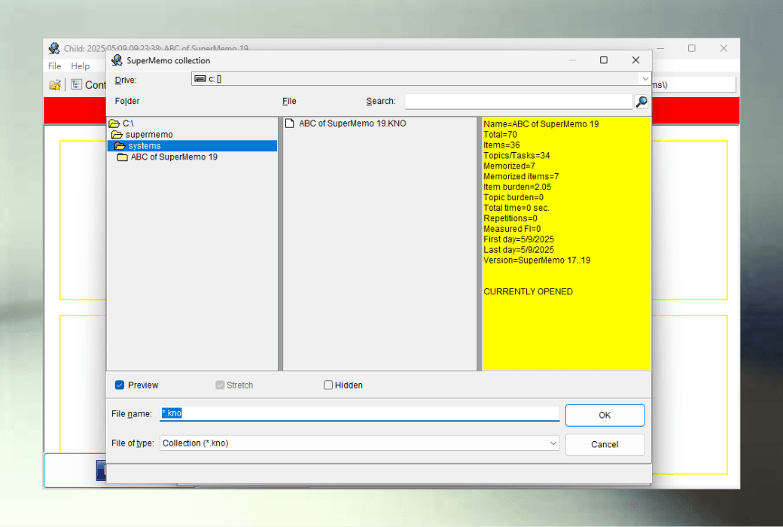Viewport: 783px width, 527px height.
Task: Open the File menu in the main window
Action: [x=54, y=66]
